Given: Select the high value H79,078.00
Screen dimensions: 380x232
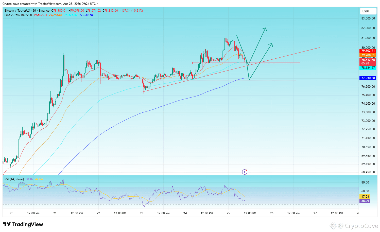Looking at the screenshot, I should [76, 11].
